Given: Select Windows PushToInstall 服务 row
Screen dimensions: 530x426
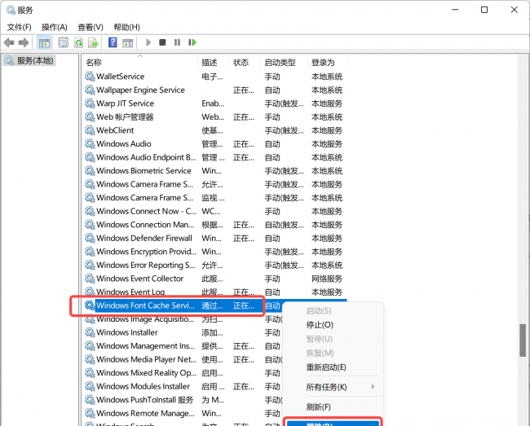Looking at the screenshot, I should (183, 400).
